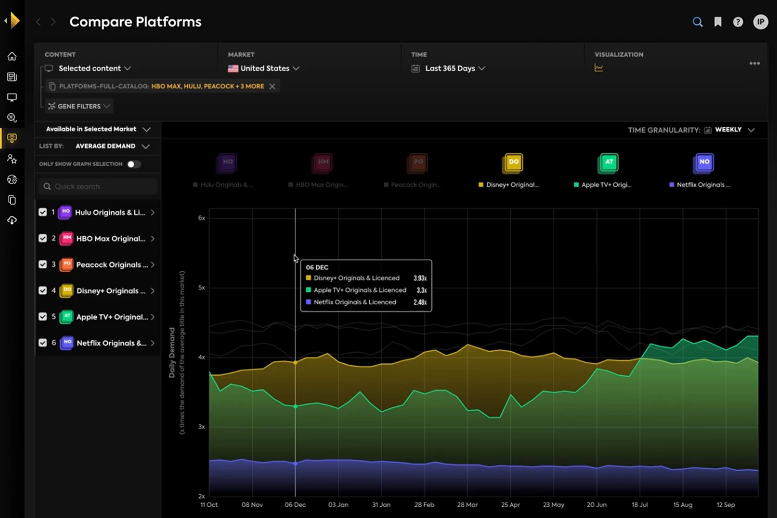This screenshot has width=777, height=518.
Task: Select the line chart visualization icon
Action: coord(599,68)
